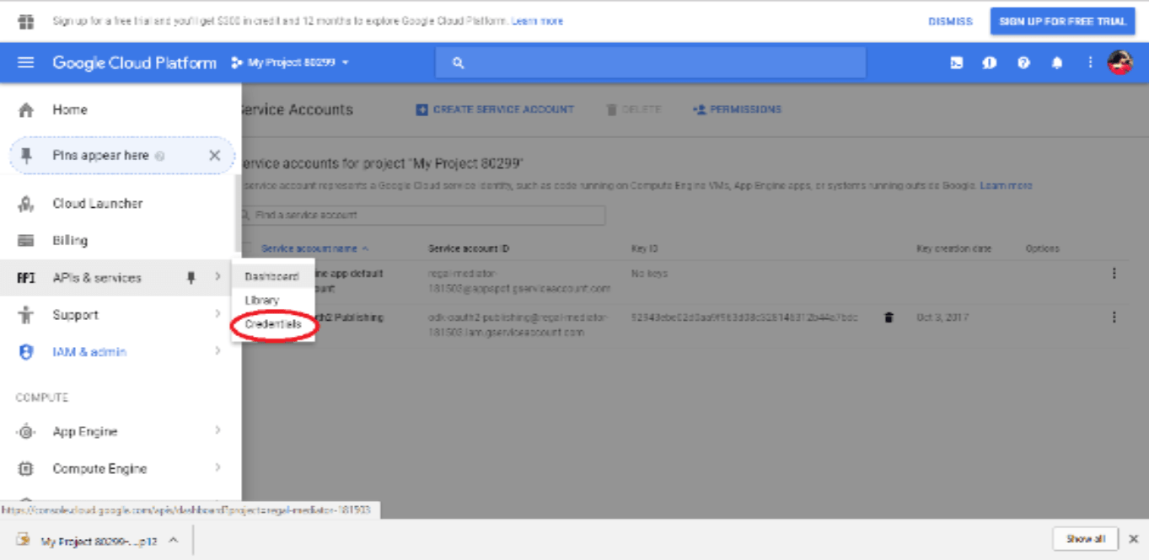This screenshot has height=560, width=1149.
Task: Click the DISMISS button in the banner
Action: click(x=950, y=21)
